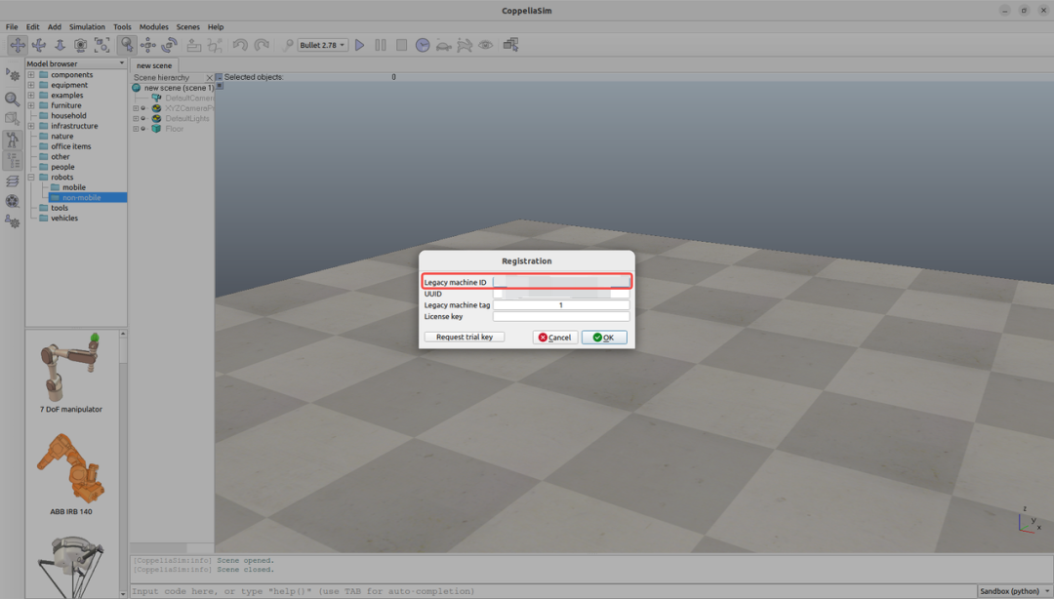Stop the simulation
The image size is (1054, 599).
click(x=401, y=45)
